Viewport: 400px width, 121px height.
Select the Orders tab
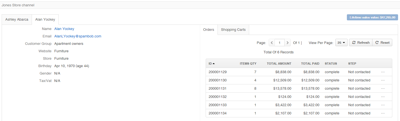coord(209,30)
